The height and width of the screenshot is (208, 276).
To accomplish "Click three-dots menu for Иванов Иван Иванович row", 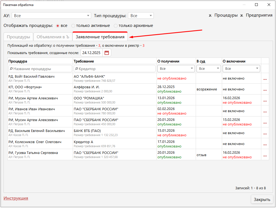I will pos(265,112).
